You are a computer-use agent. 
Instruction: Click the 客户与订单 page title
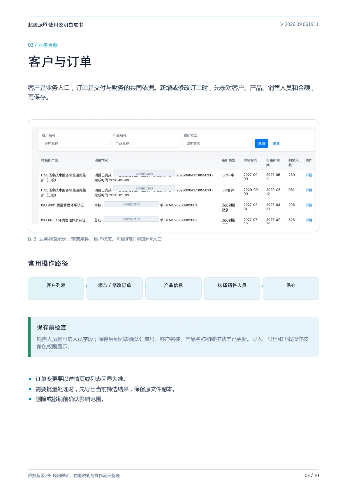pyautogui.click(x=60, y=62)
